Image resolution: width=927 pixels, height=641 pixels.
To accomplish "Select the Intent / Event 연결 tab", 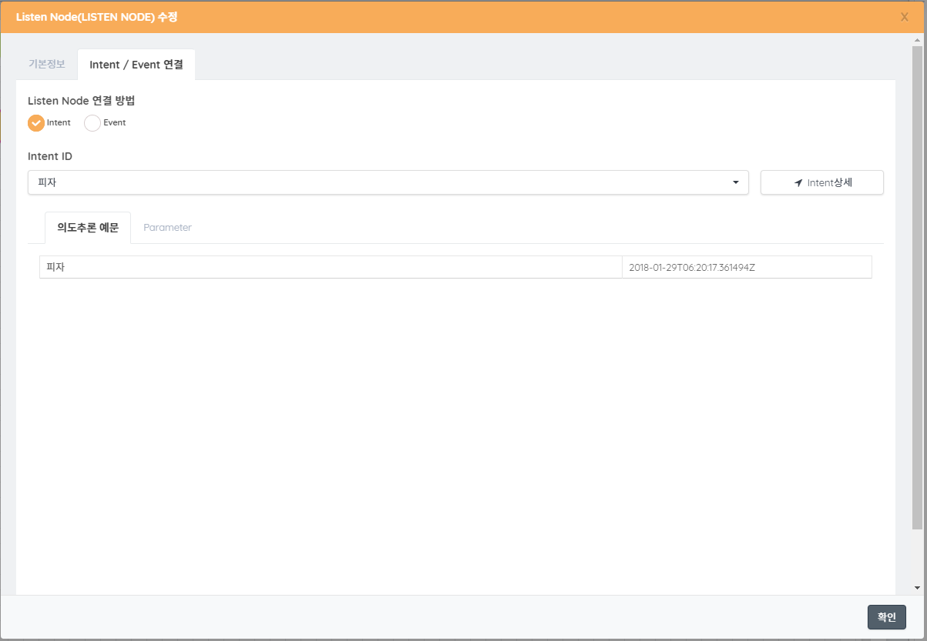I will 136,65.
